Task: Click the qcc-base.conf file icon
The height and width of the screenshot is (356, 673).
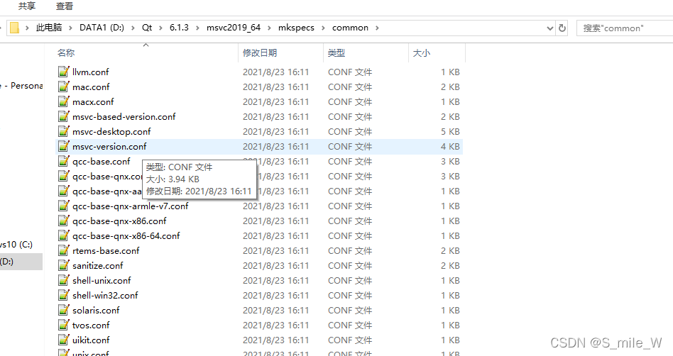Action: 63,161
